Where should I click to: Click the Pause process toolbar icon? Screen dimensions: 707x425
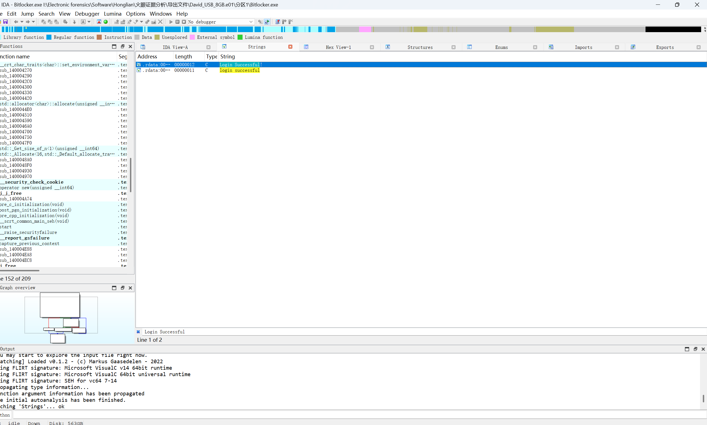coord(177,22)
